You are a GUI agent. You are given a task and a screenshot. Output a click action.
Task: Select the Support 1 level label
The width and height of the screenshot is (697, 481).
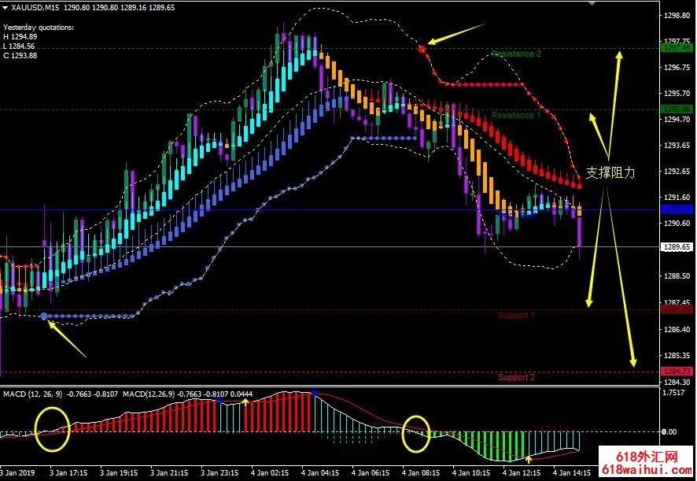click(516, 316)
